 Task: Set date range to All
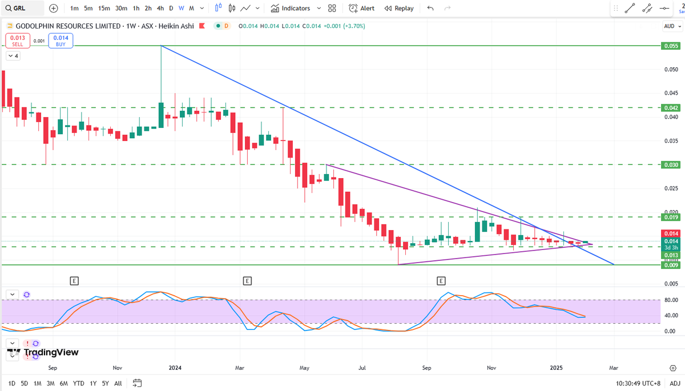[118, 383]
